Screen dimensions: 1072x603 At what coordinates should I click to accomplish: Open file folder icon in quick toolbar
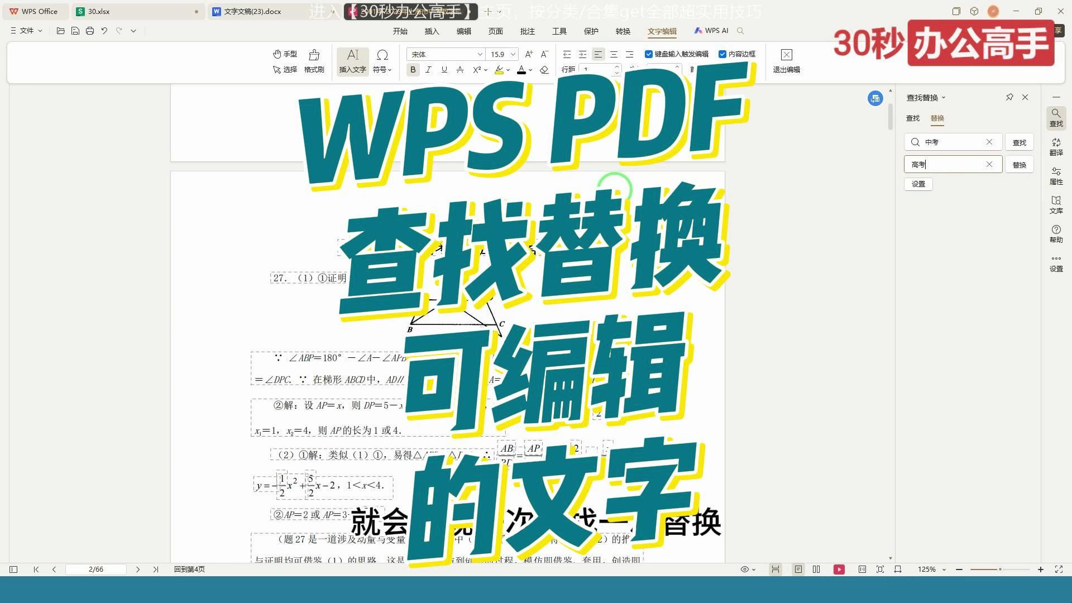tap(61, 31)
